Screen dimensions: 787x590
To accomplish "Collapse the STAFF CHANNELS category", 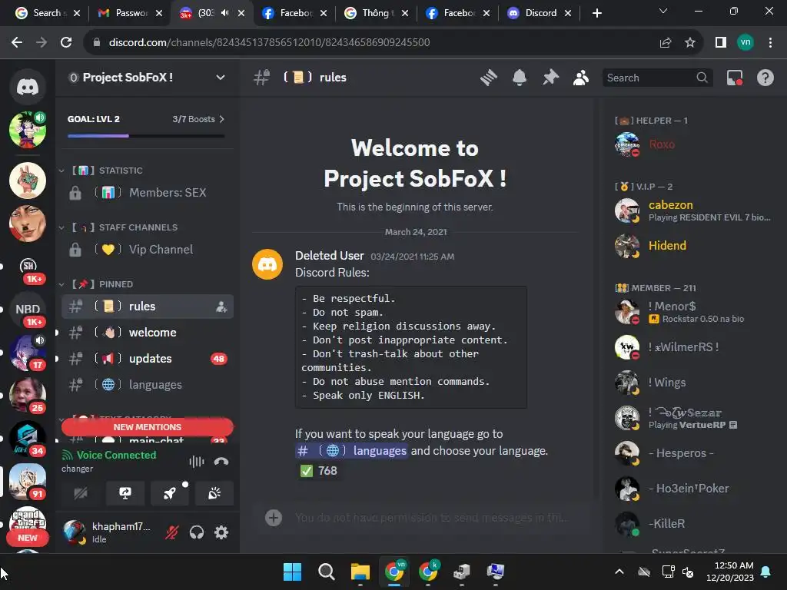I will (x=118, y=227).
